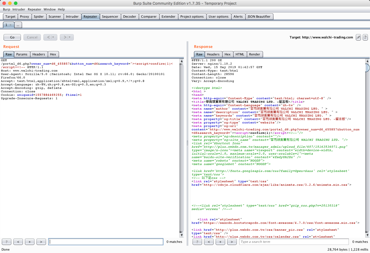Open the forward history dropdown arrow
Screen dimensions: 370x253
[70, 37]
